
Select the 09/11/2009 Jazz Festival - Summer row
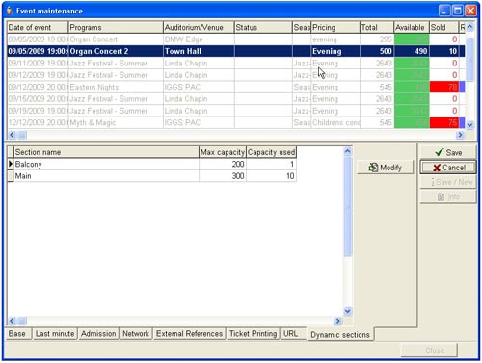point(236,64)
